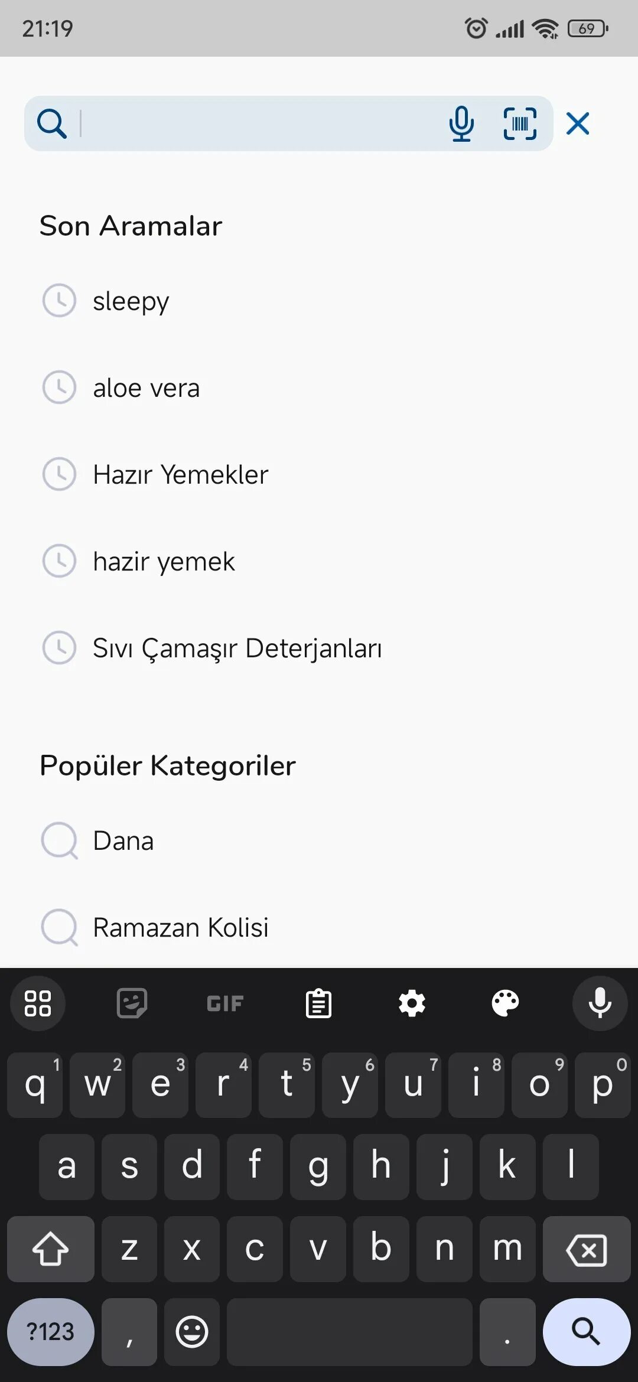
Task: Open the barcode scanner
Action: coord(520,124)
